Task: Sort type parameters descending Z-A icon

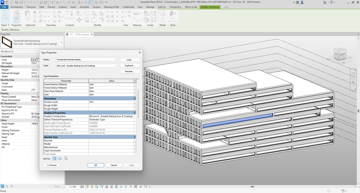Action: (66, 158)
